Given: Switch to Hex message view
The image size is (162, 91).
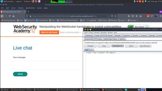Looking at the screenshot, I should pos(91,50).
